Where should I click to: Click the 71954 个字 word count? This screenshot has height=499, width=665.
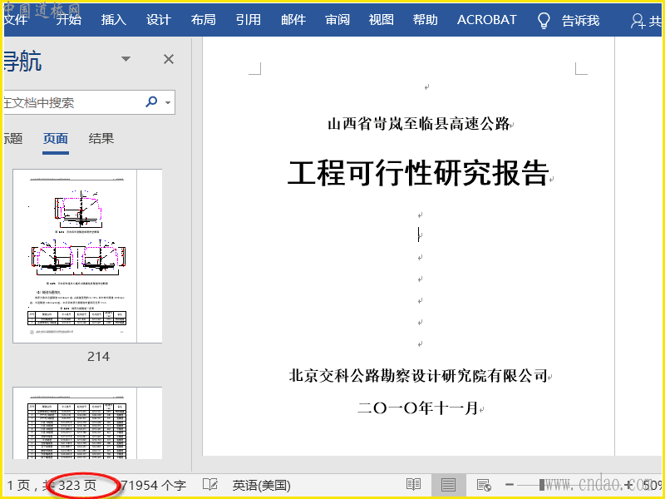click(154, 485)
